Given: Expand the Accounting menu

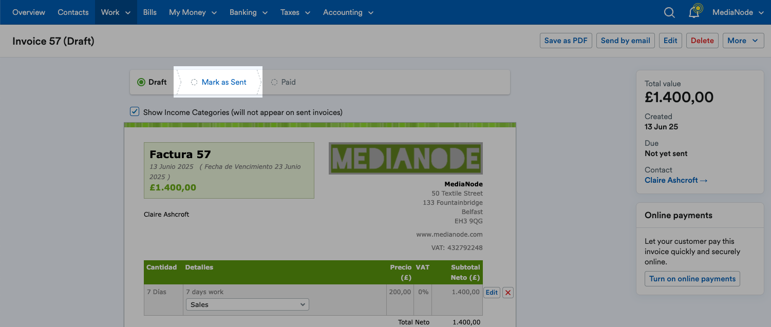Looking at the screenshot, I should pyautogui.click(x=348, y=12).
